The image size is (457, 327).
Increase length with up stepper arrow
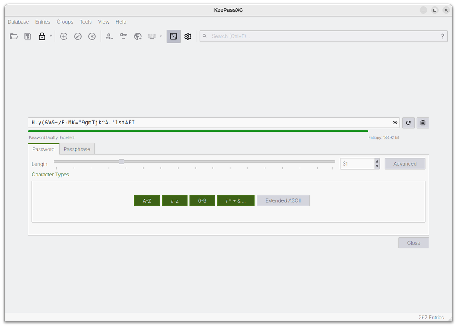(377, 161)
